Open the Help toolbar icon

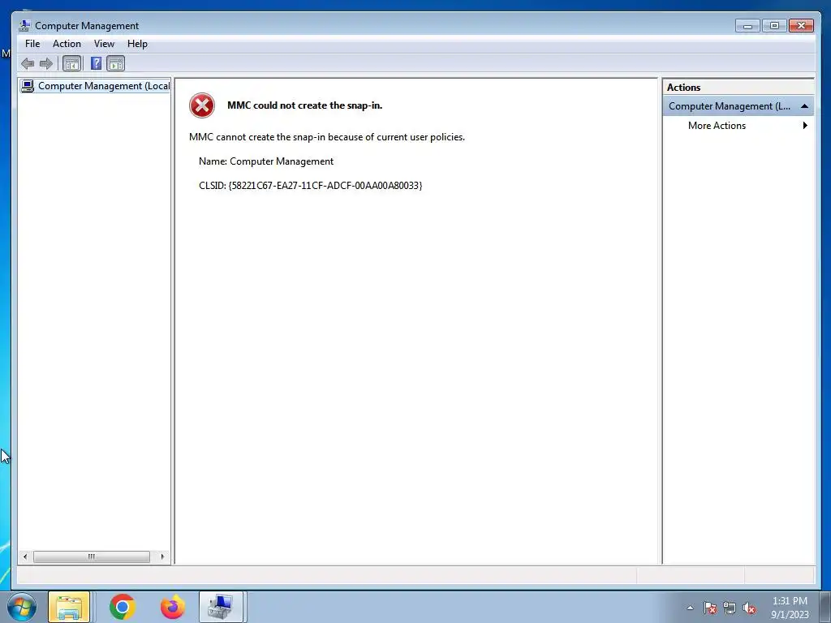(96, 64)
